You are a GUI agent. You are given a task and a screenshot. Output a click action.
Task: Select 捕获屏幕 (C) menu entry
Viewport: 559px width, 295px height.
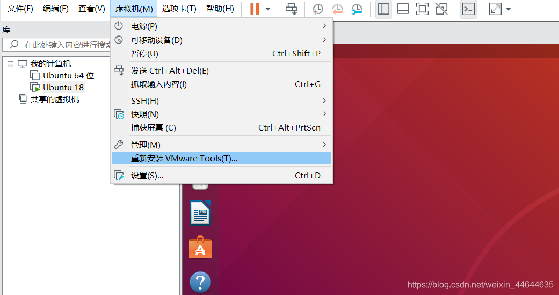[x=221, y=128]
